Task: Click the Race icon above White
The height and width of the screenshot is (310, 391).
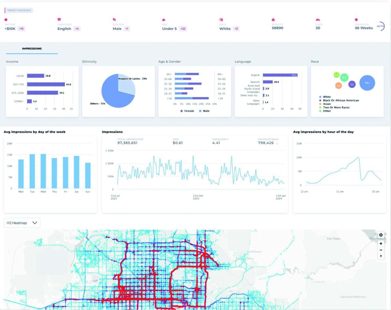Action: (x=221, y=19)
